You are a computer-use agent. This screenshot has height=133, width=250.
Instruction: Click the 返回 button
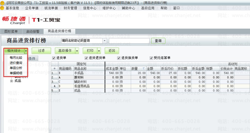pos(112,51)
